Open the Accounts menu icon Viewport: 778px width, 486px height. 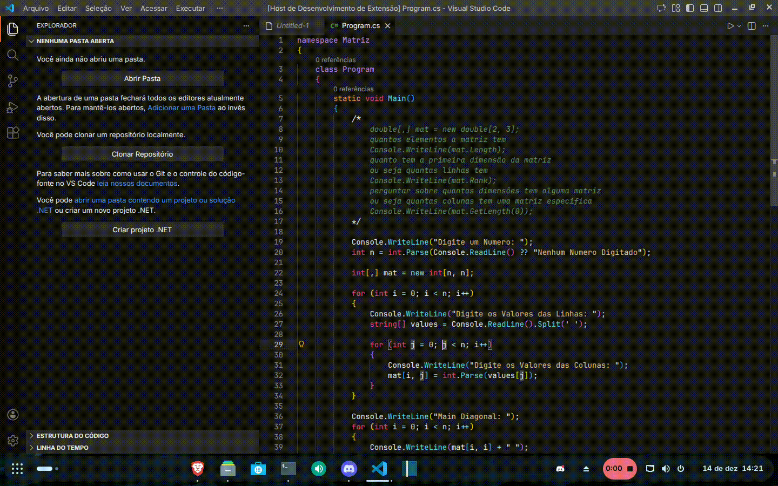tap(13, 415)
